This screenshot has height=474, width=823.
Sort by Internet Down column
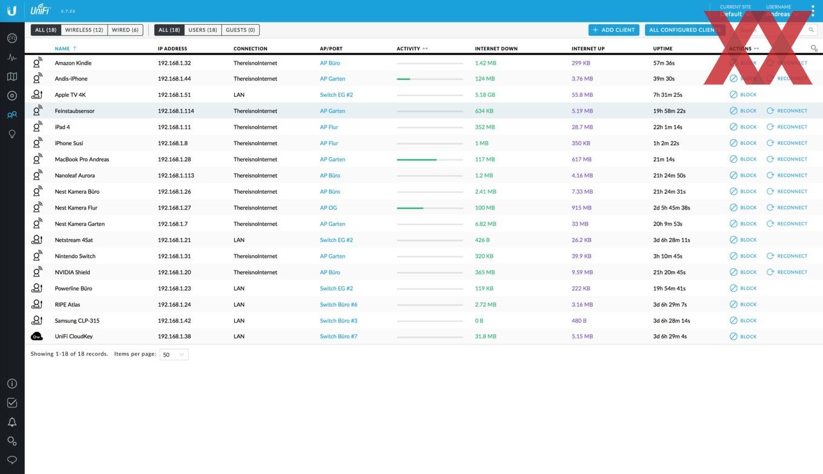point(496,48)
